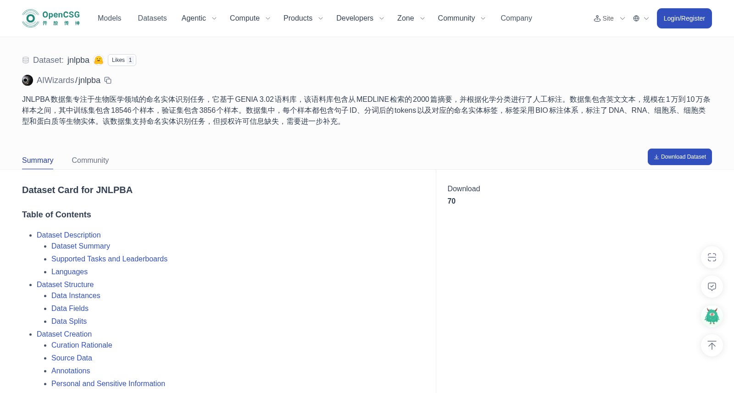The height and width of the screenshot is (393, 734).
Task: Go to Supported Tasks and Leaderboards
Action: pyautogui.click(x=109, y=259)
